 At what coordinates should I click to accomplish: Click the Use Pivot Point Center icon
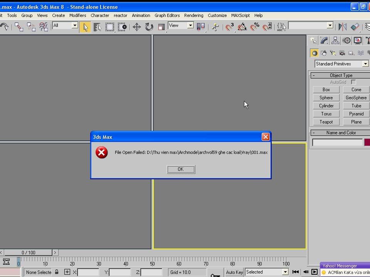coord(201,27)
